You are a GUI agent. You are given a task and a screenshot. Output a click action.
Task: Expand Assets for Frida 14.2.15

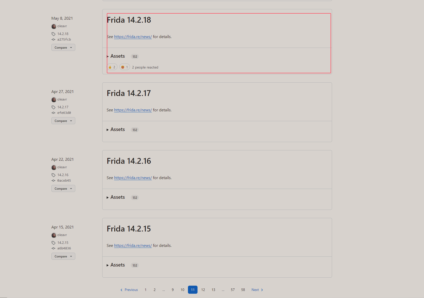[116, 265]
